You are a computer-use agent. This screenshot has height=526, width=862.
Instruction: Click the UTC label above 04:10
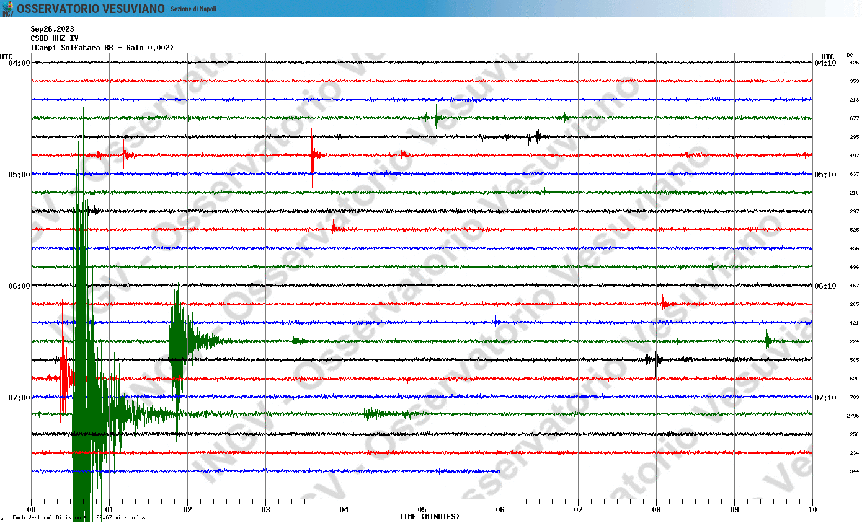828,56
